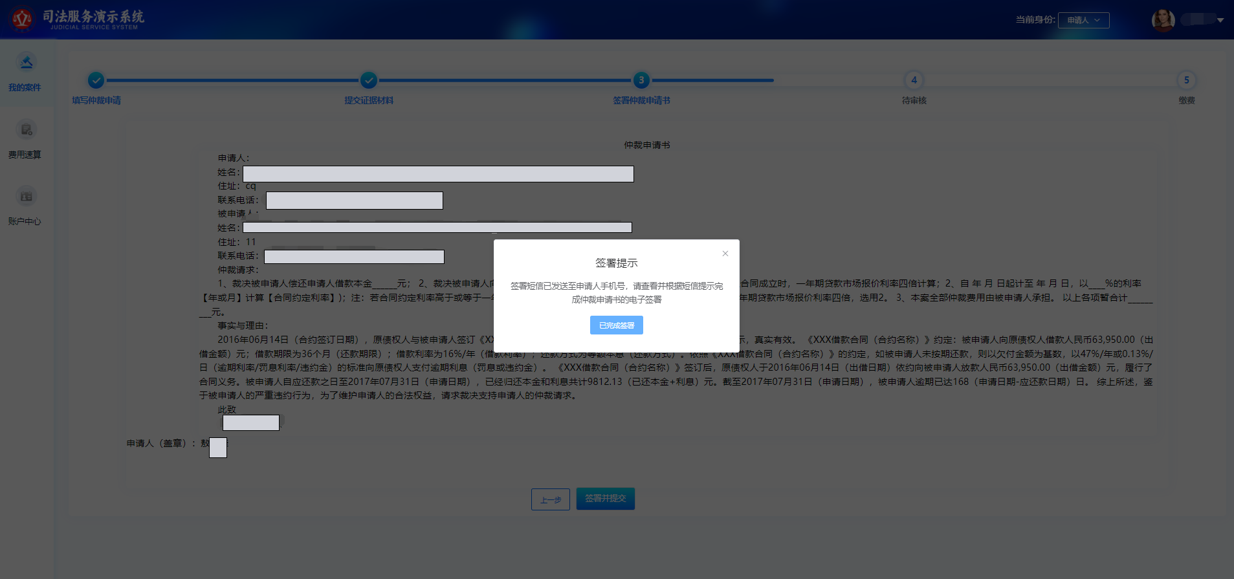Click the applicant 姓名 input field
Image resolution: width=1234 pixels, height=579 pixels.
point(438,174)
